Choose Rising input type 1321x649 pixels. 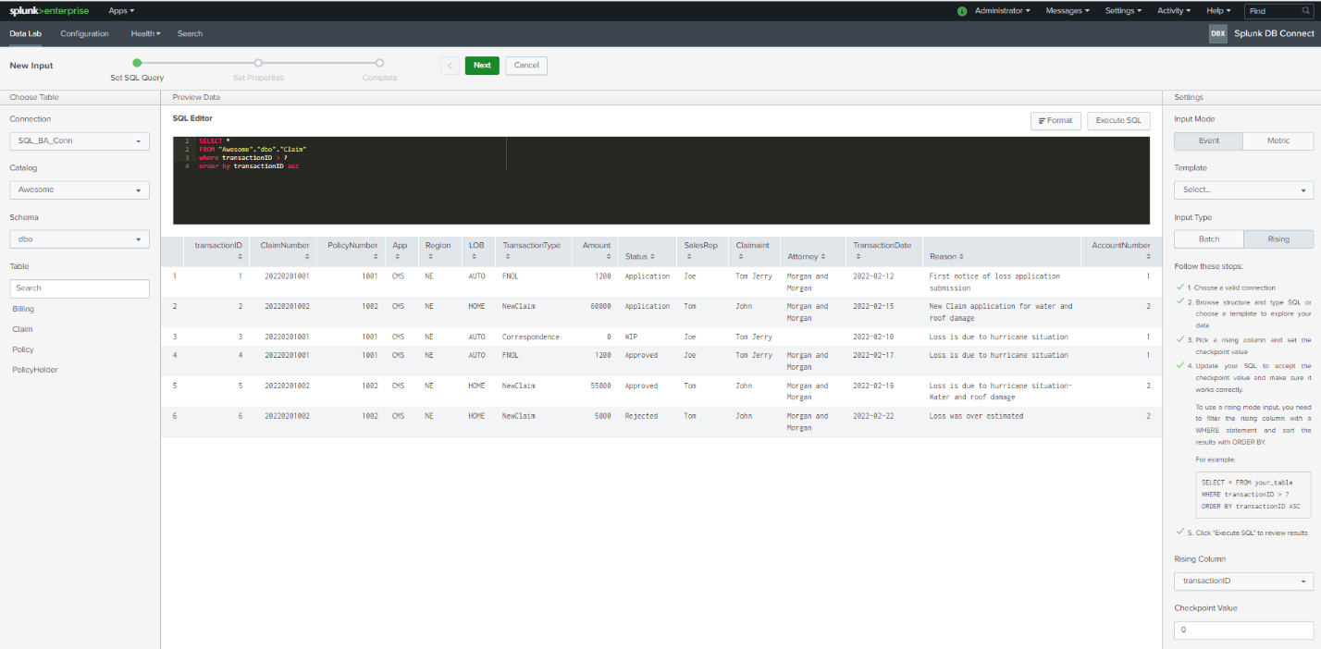pyautogui.click(x=1278, y=239)
